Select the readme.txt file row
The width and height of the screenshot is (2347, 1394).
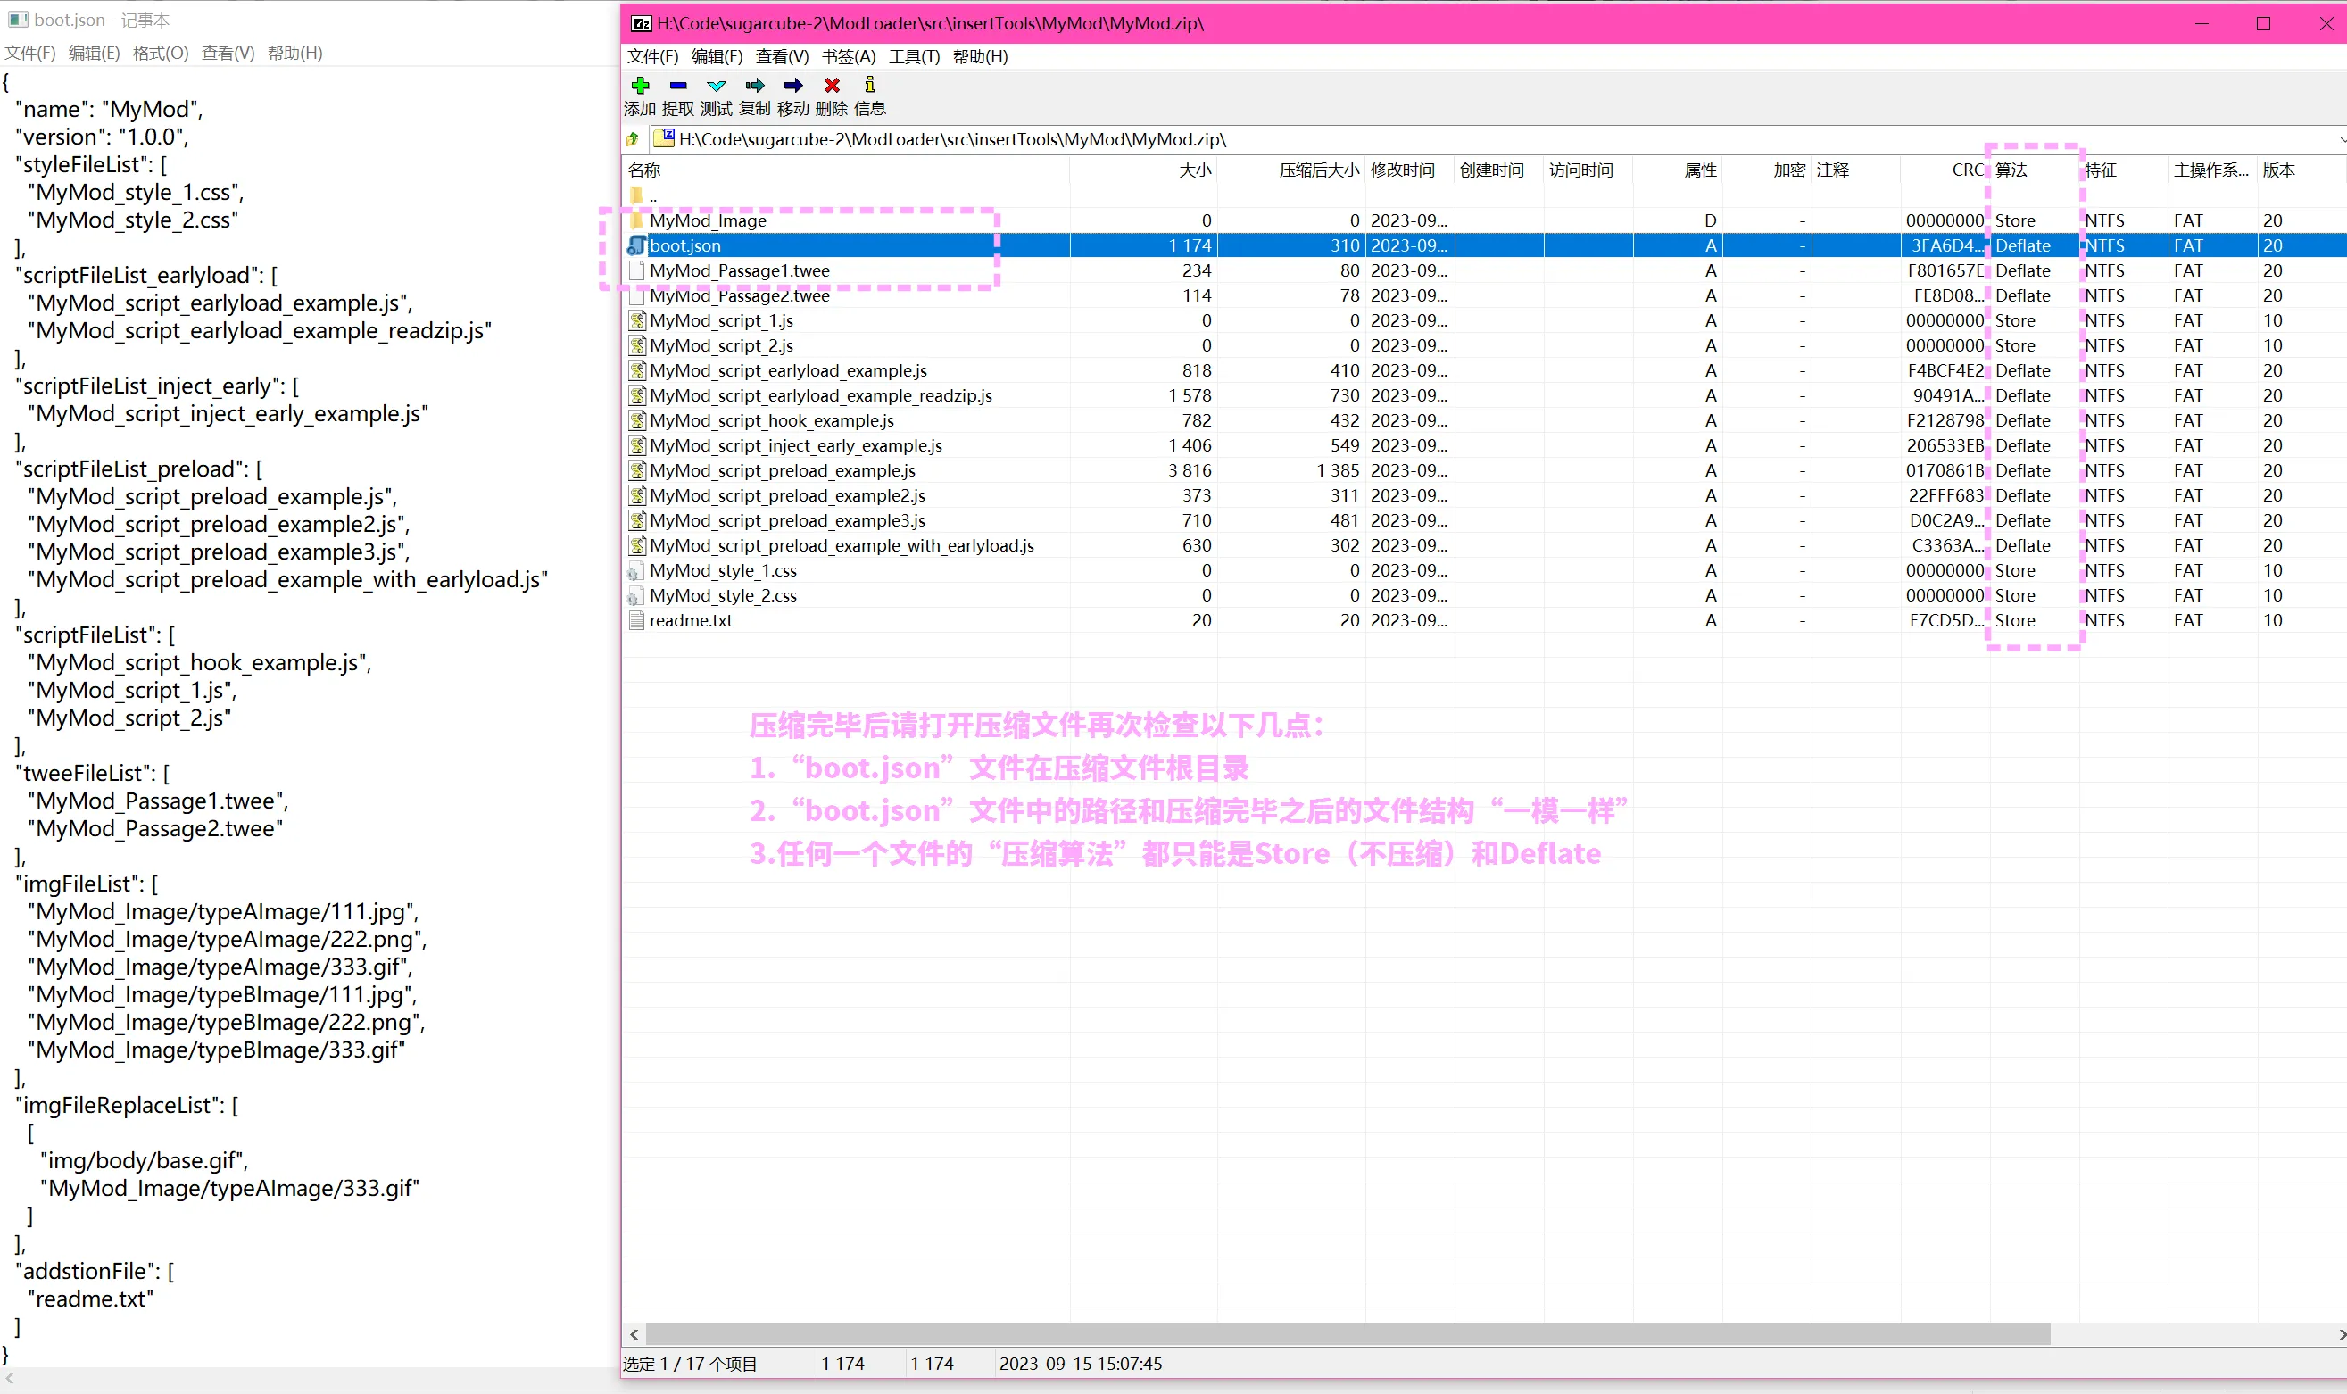[x=691, y=621]
